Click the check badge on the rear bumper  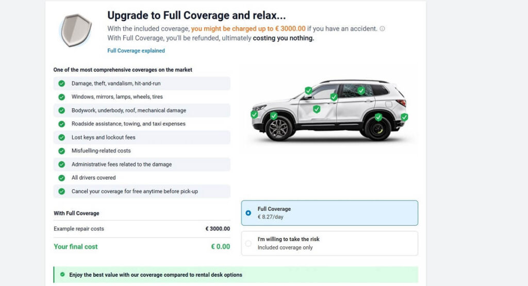pos(404,117)
